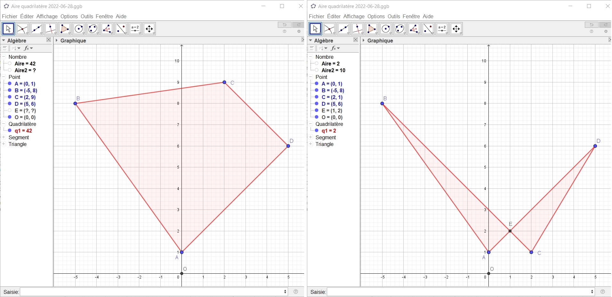Open the Éditer menu in left window

point(27,16)
